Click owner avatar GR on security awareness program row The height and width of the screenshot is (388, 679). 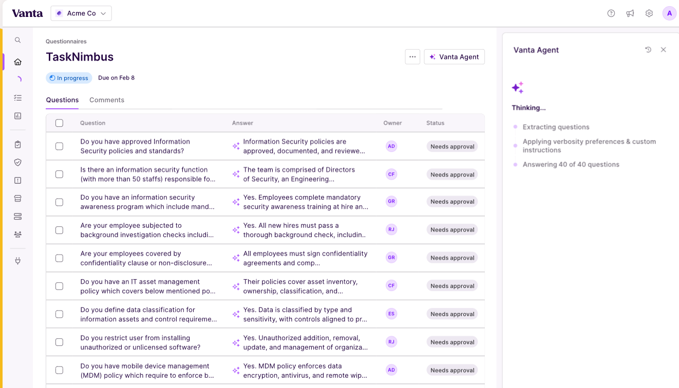[x=391, y=201]
